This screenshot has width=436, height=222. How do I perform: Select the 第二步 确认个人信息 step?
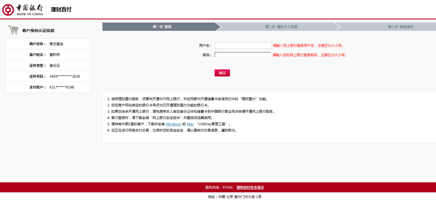[281, 27]
